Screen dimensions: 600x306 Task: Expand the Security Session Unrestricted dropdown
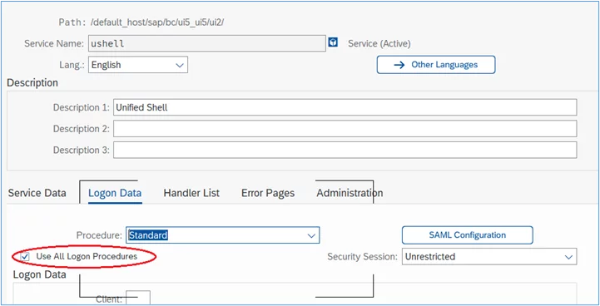[x=489, y=257]
